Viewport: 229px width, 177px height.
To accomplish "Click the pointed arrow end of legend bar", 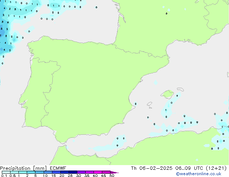I will point(116,172).
